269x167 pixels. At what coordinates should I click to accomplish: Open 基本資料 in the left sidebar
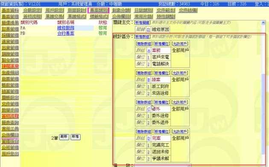tap(10, 10)
